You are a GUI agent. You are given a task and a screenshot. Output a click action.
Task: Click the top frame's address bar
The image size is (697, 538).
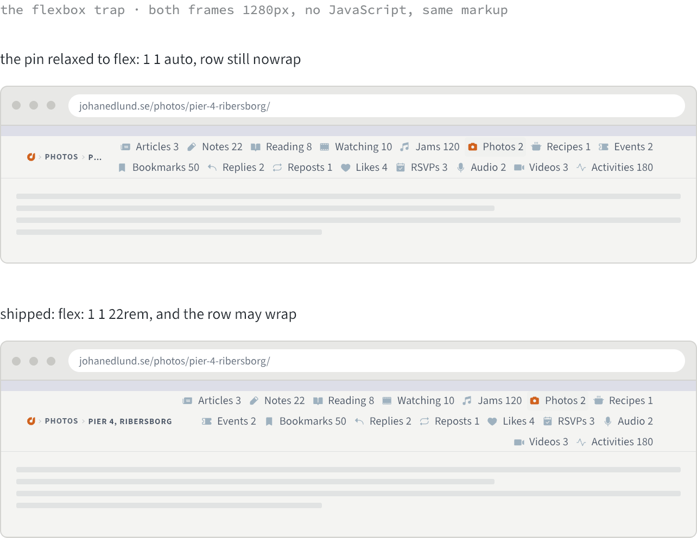[x=376, y=106]
